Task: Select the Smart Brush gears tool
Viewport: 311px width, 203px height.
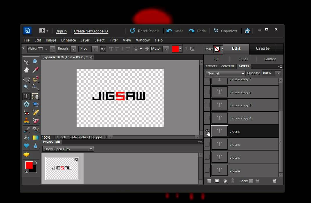Action: coord(35,130)
